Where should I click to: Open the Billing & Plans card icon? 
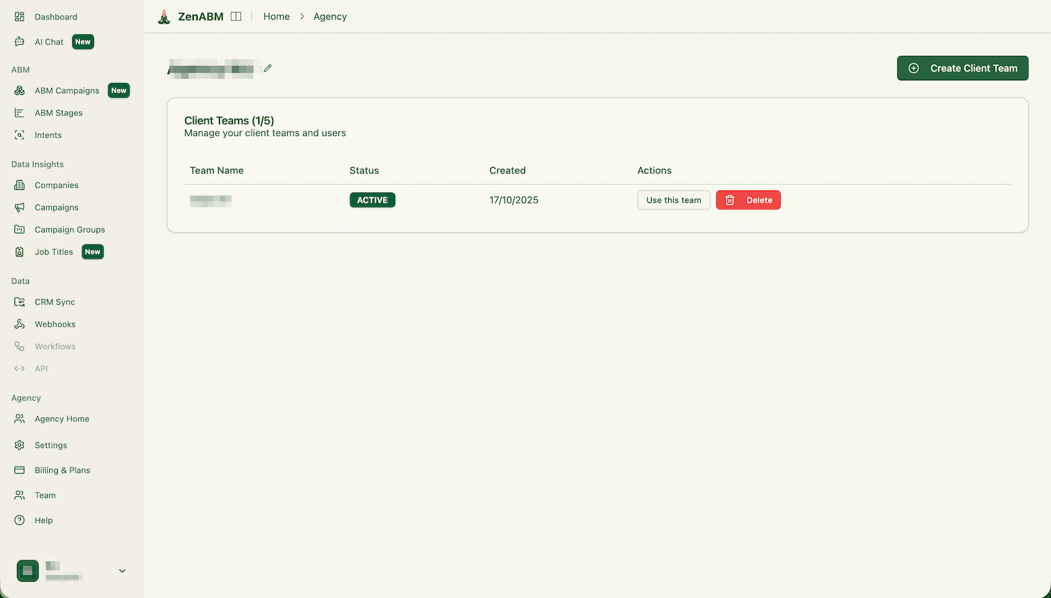click(x=20, y=471)
